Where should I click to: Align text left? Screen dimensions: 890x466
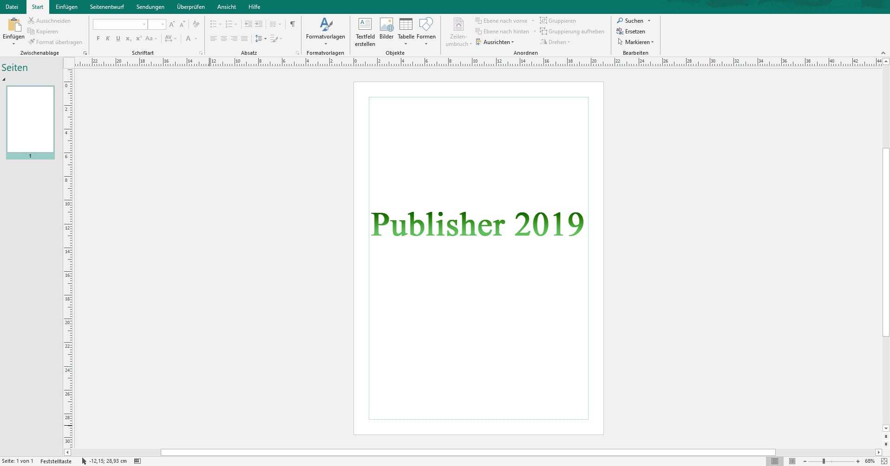(x=214, y=38)
